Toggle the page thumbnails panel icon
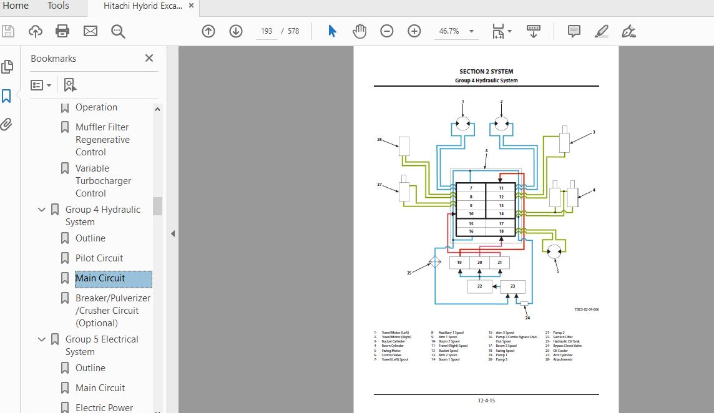The image size is (714, 413). click(7, 67)
